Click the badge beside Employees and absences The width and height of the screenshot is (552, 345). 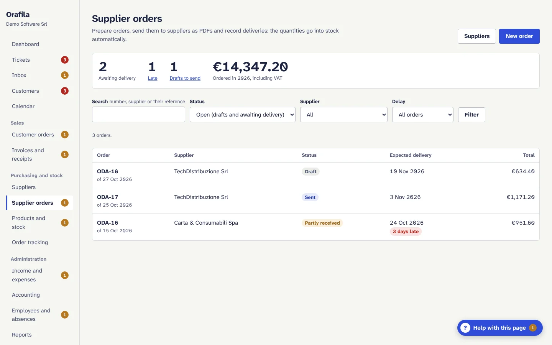coord(65,315)
